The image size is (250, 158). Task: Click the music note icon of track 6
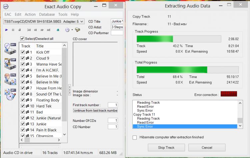click(x=27, y=82)
